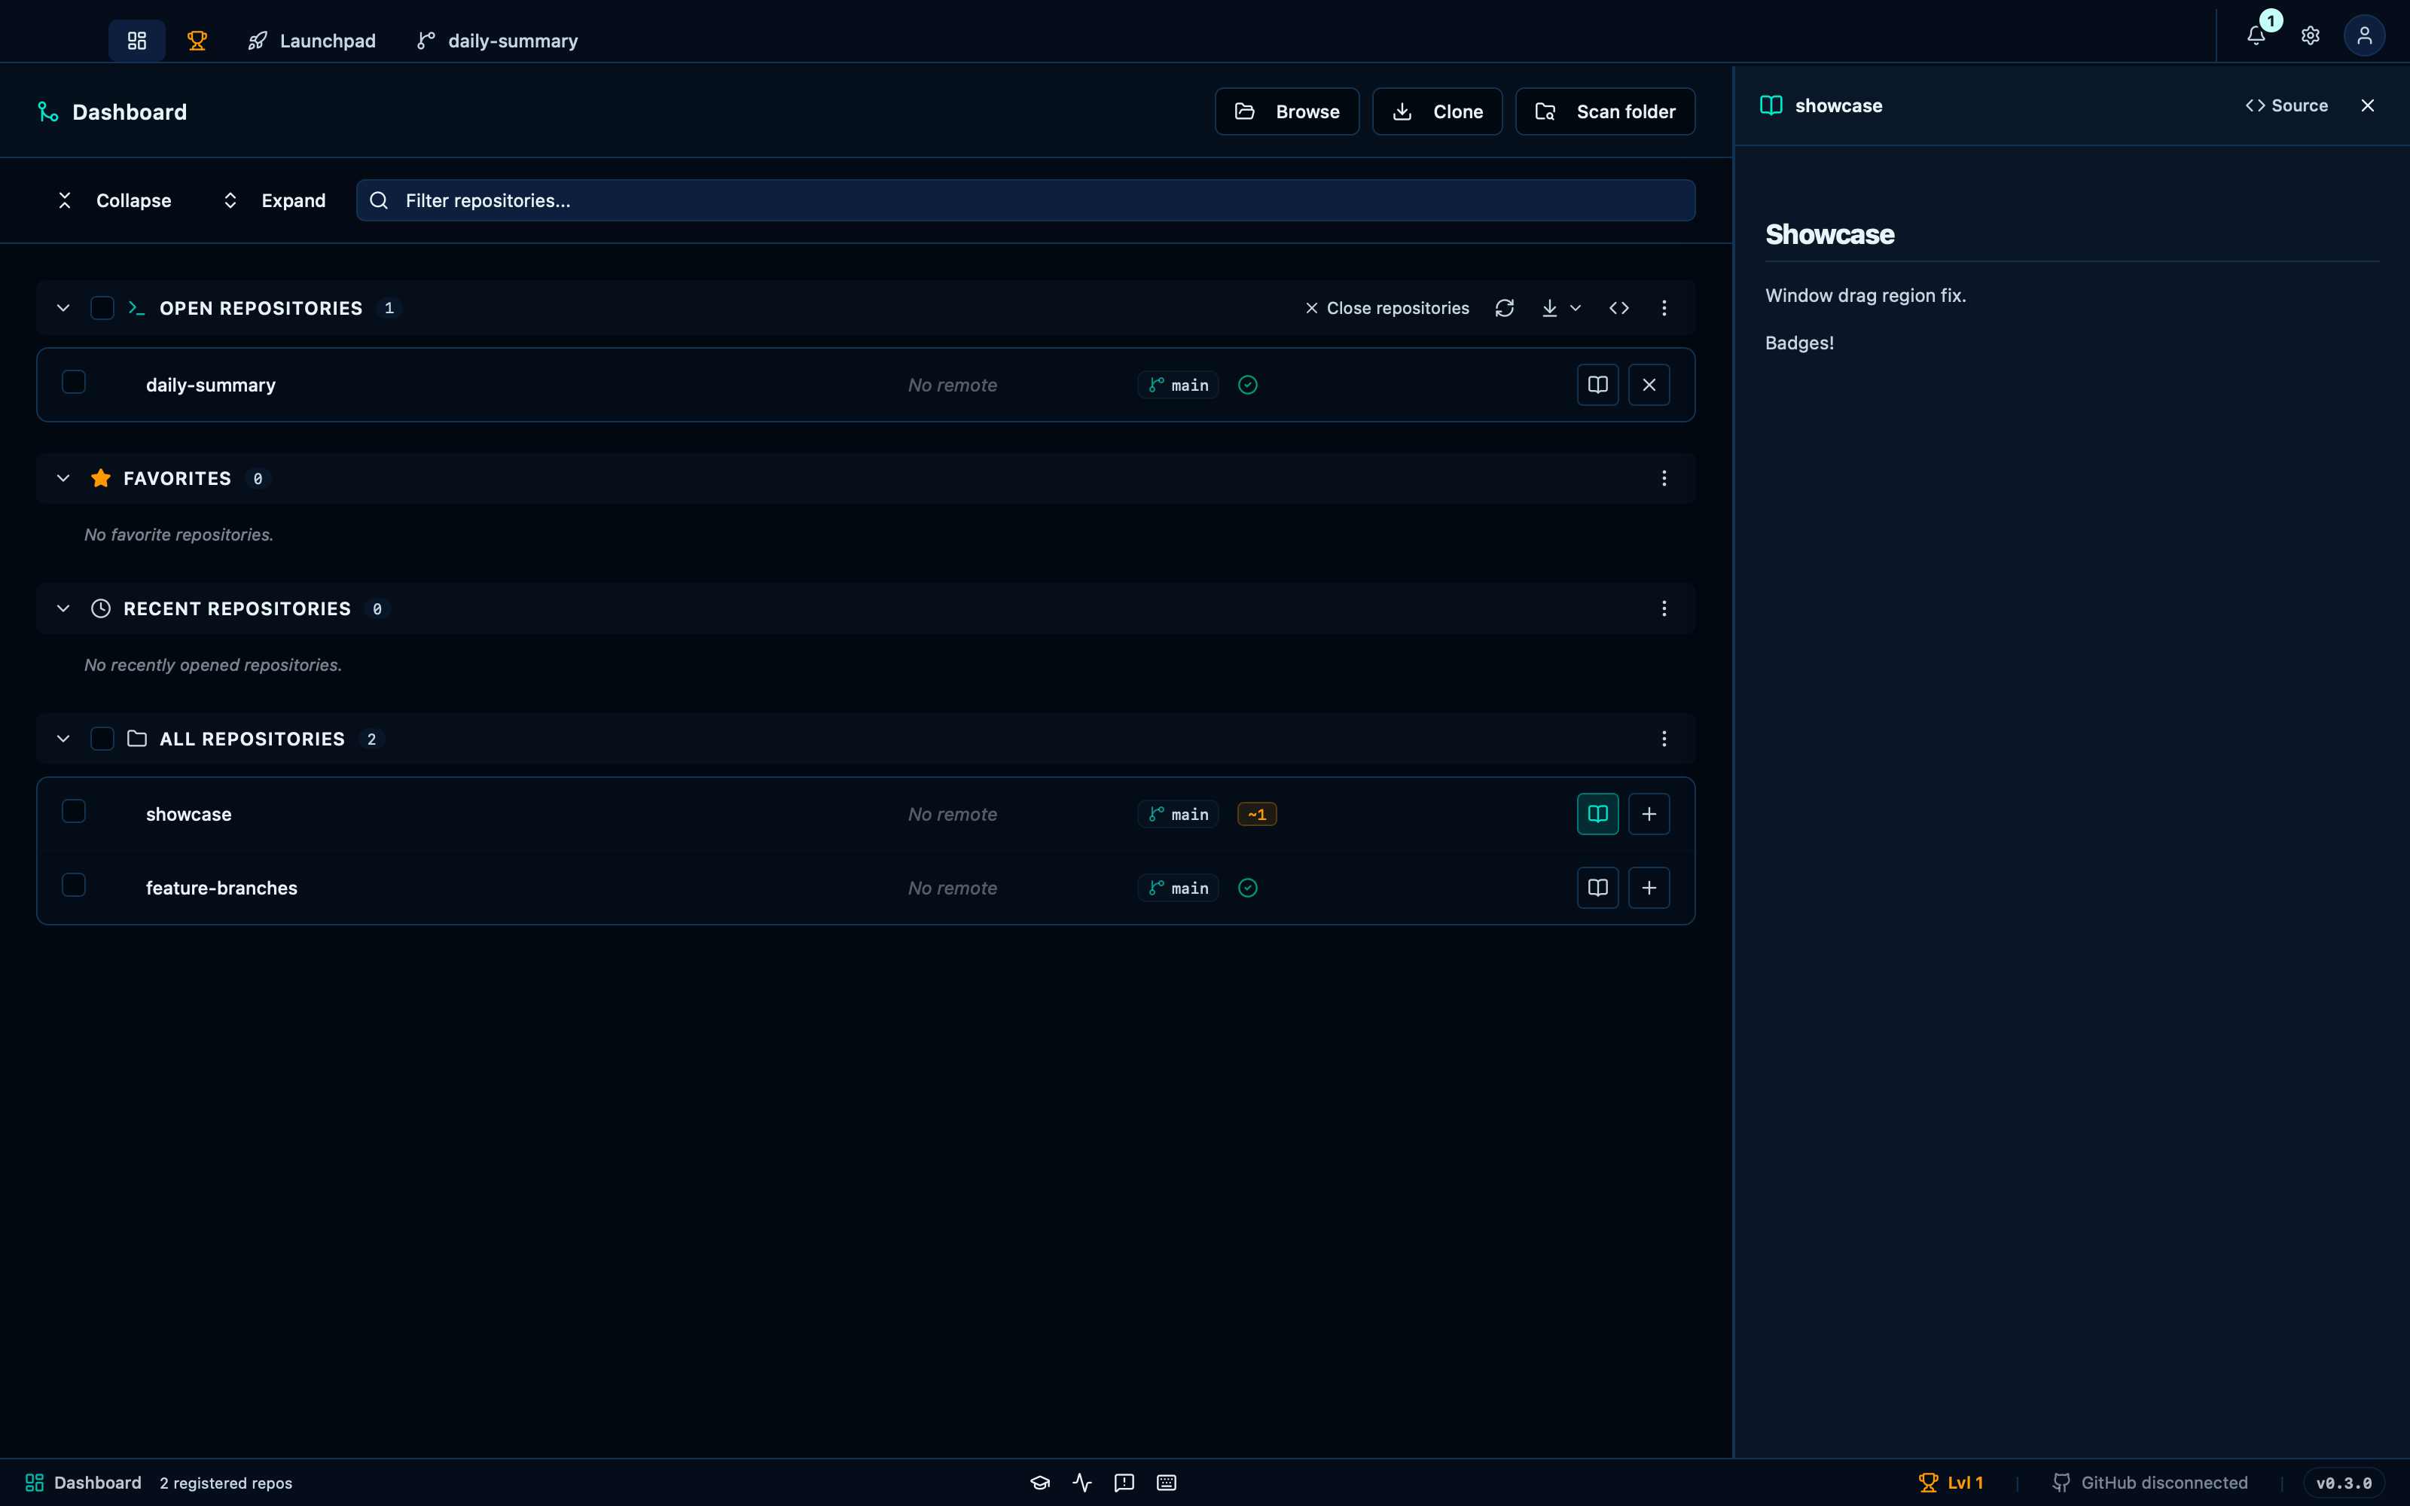Image resolution: width=2410 pixels, height=1506 pixels.
Task: Open the trophy achievements tab
Action: 197,41
